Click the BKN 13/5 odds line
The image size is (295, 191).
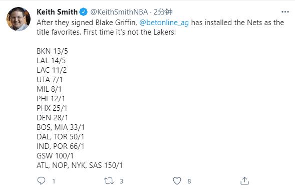coord(52,51)
